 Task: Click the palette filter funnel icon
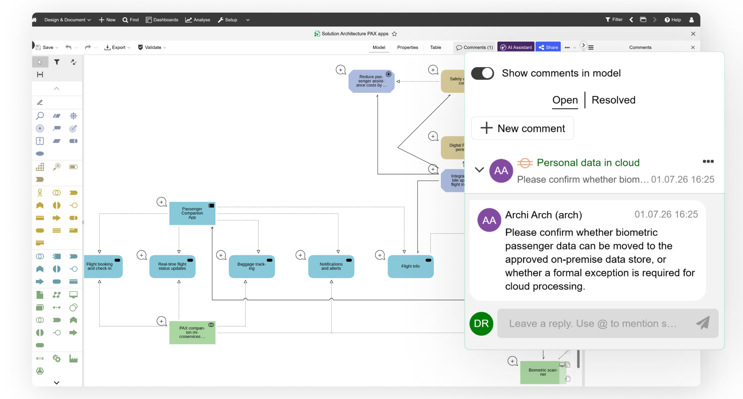coord(57,62)
